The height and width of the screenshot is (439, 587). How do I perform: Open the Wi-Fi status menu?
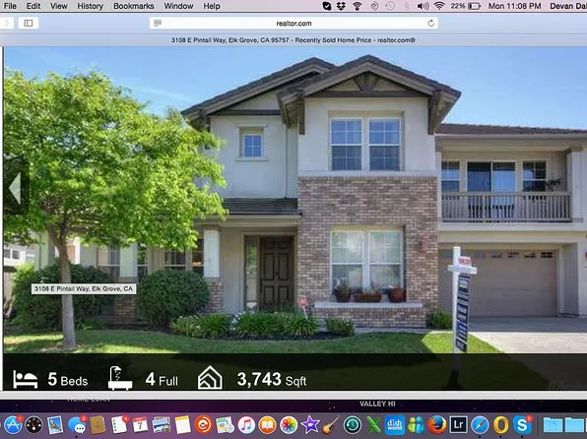click(439, 6)
